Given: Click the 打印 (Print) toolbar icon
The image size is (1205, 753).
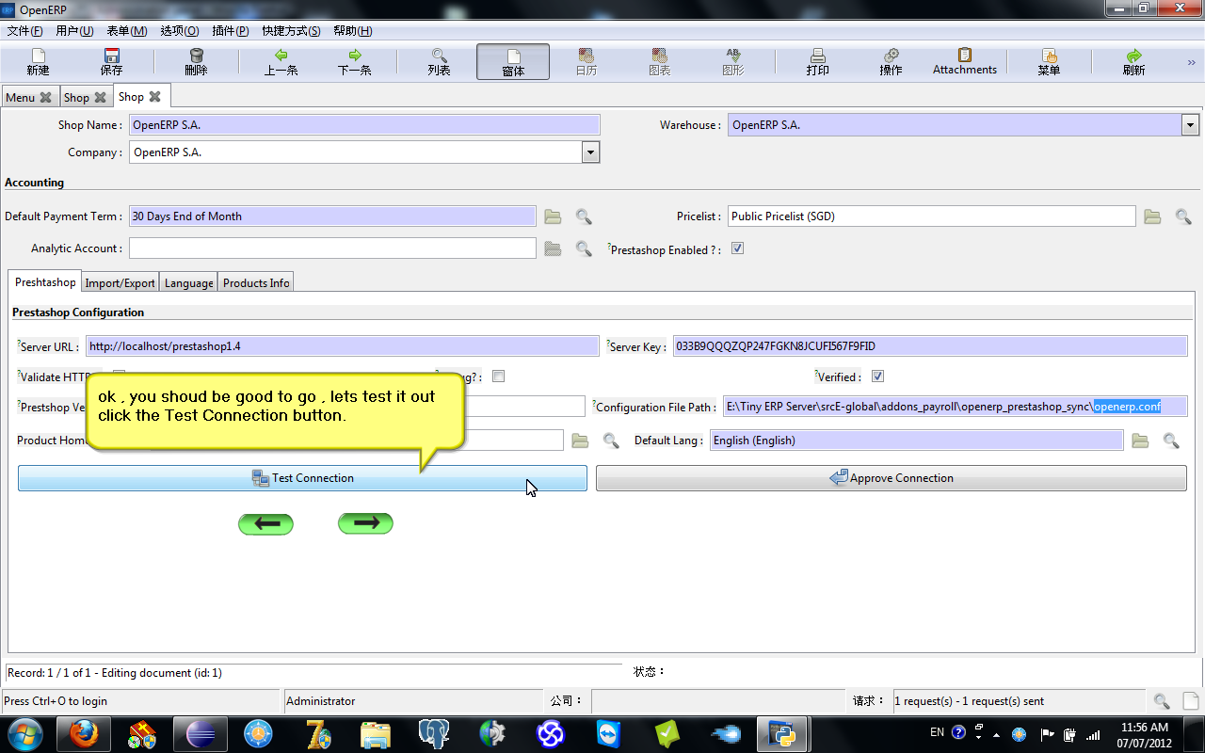Looking at the screenshot, I should coord(817,62).
